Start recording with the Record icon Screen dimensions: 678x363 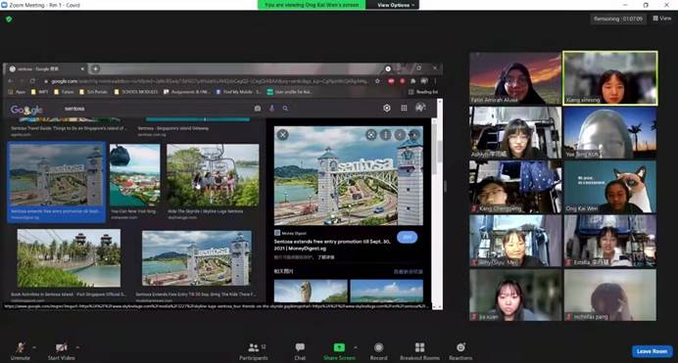pyautogui.click(x=378, y=351)
